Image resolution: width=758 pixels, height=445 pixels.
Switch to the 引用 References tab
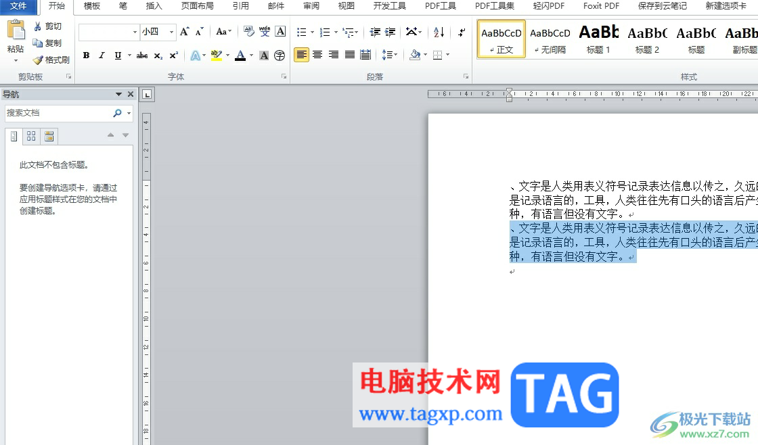(241, 6)
